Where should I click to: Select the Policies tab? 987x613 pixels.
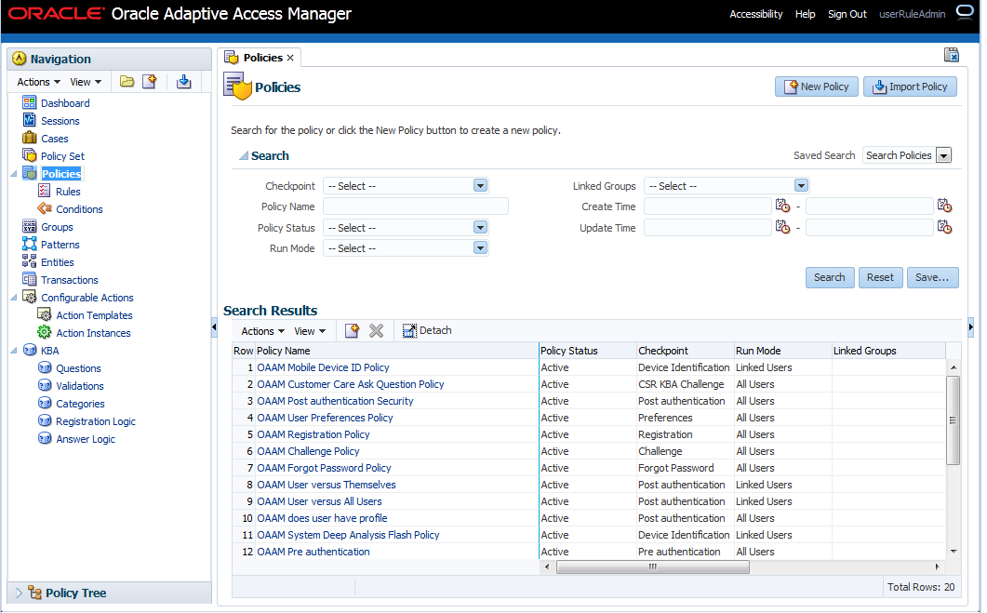pyautogui.click(x=262, y=58)
